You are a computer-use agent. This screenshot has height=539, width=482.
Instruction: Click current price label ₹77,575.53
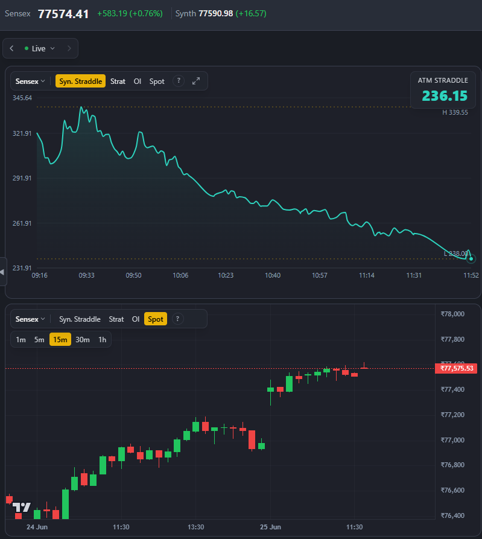click(456, 369)
